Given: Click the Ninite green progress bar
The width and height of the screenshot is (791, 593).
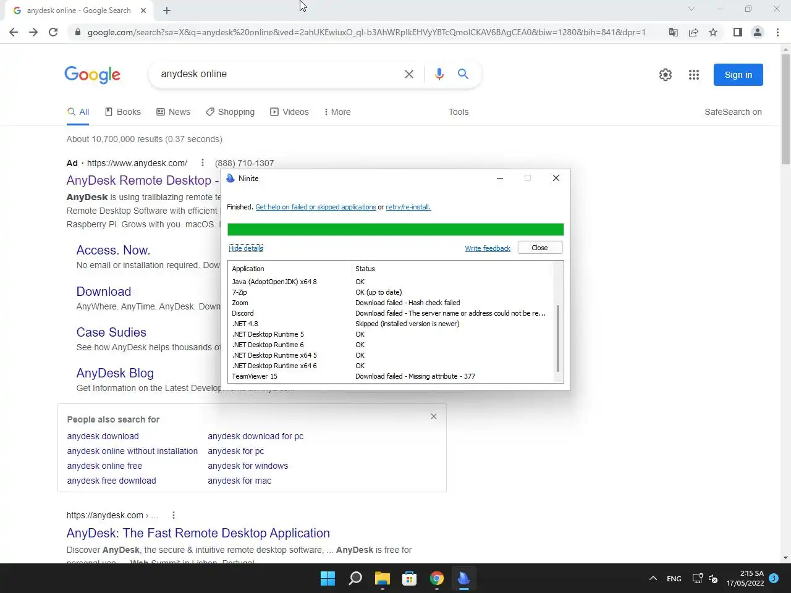Looking at the screenshot, I should tap(395, 230).
